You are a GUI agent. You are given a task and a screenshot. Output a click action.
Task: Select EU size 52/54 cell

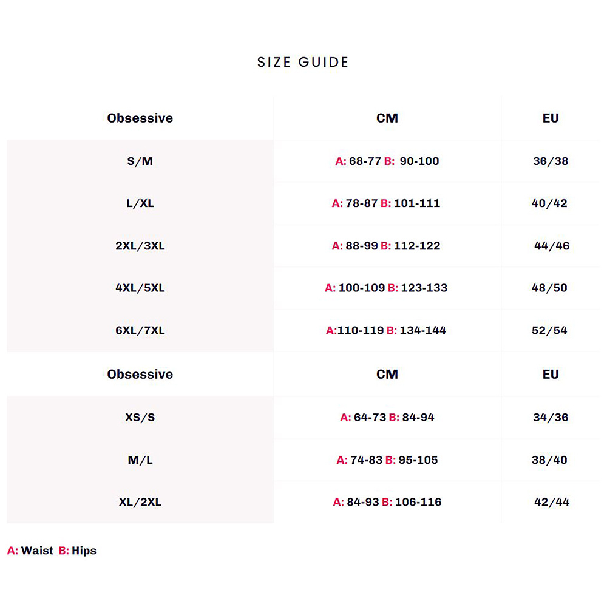[549, 330]
